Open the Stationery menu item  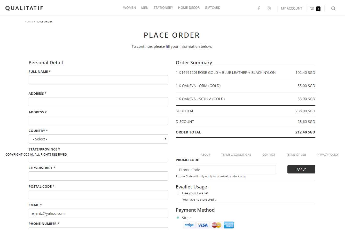click(x=163, y=8)
